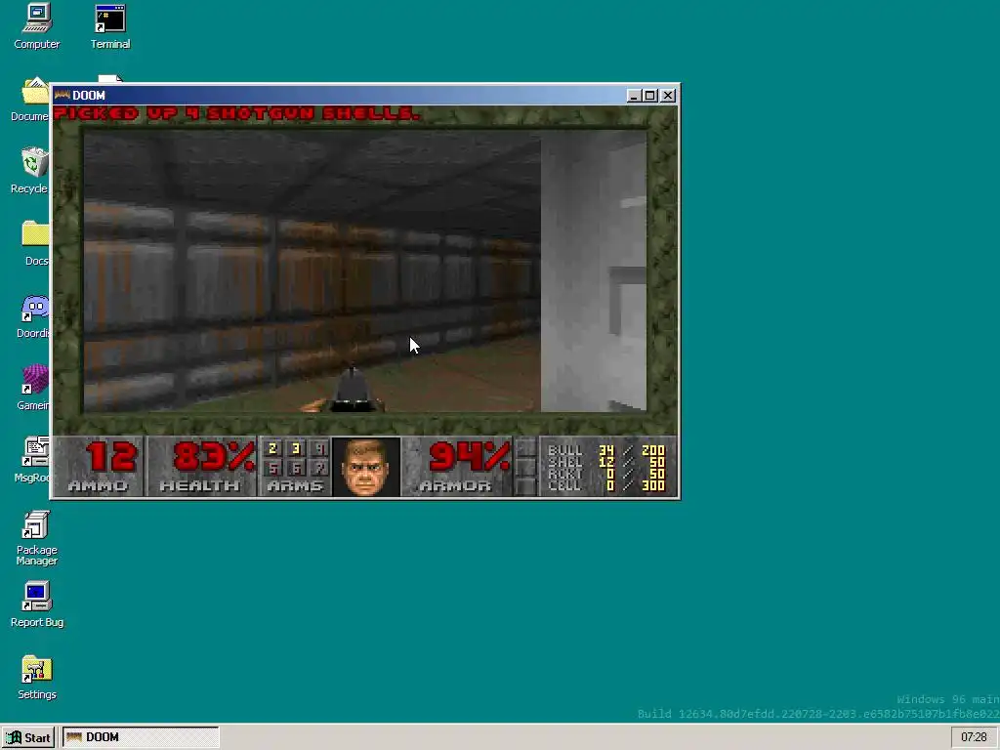This screenshot has width=1000, height=750.
Task: Launch the Report Bug shortcut
Action: pos(37,604)
